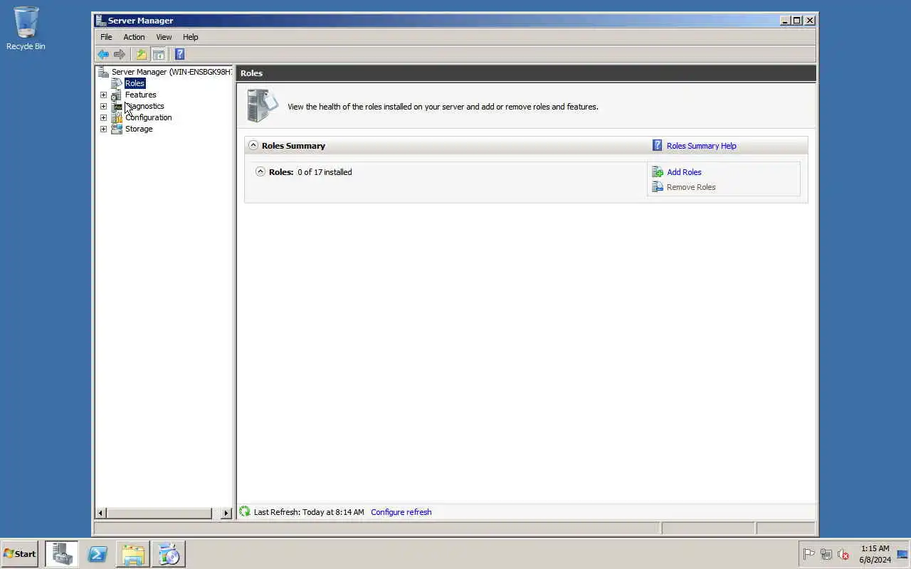Click the Up one level toolbar icon

tap(141, 54)
